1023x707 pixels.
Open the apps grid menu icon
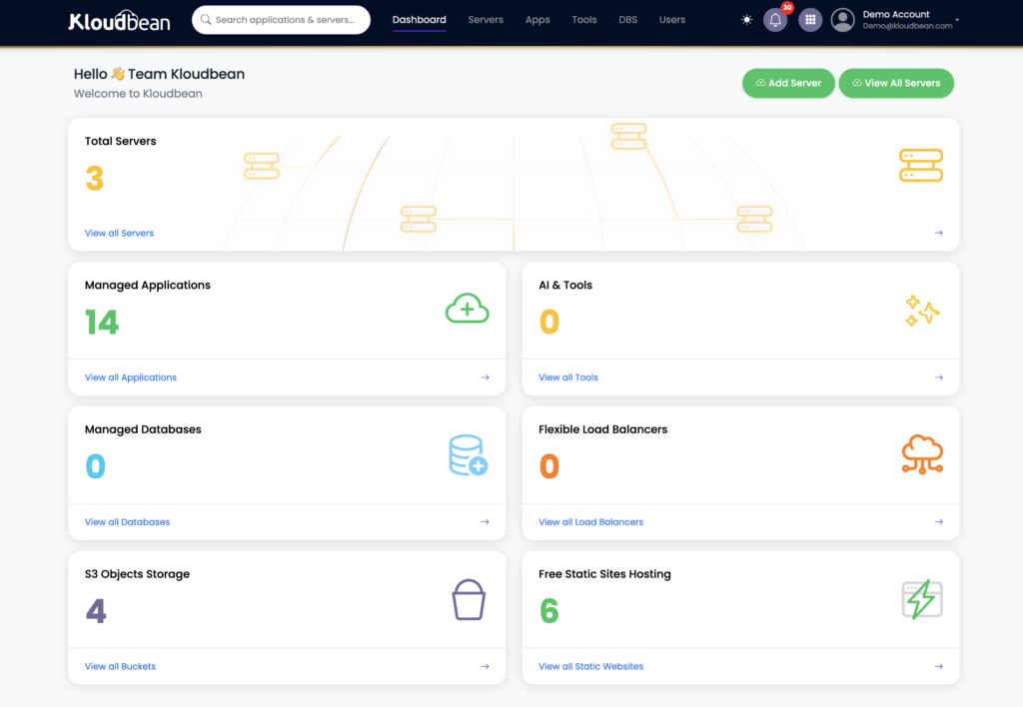[810, 20]
